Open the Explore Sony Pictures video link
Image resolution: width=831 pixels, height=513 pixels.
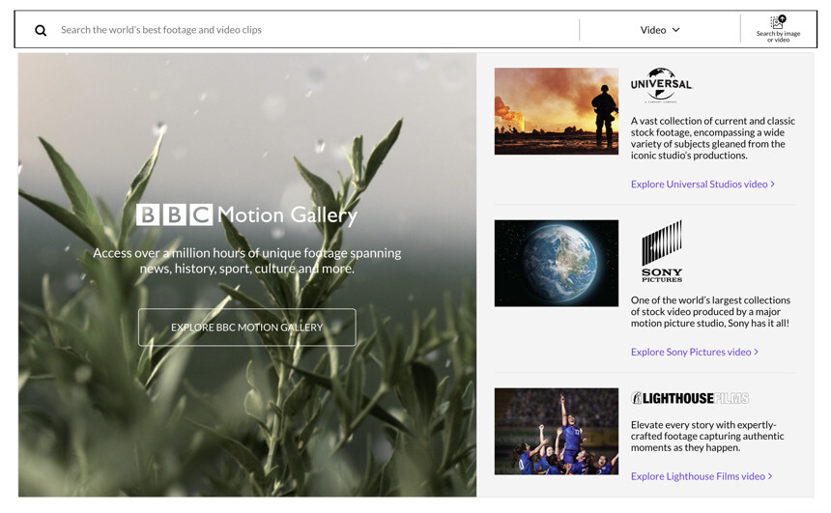(x=694, y=352)
